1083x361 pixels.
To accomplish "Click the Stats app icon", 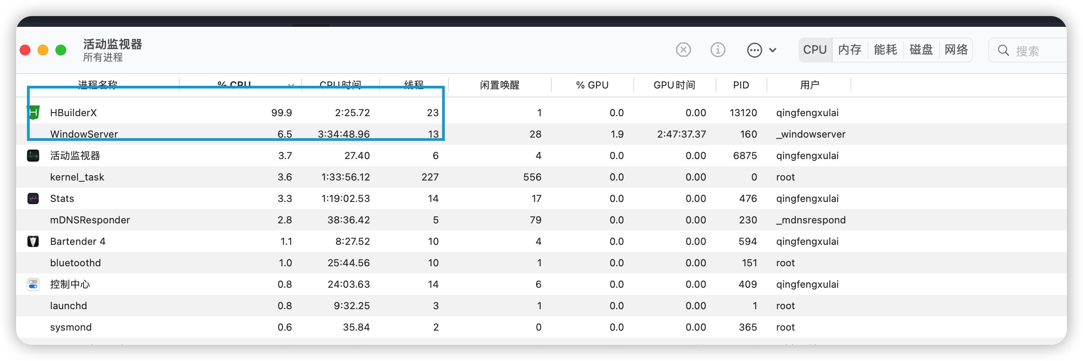I will pos(33,198).
